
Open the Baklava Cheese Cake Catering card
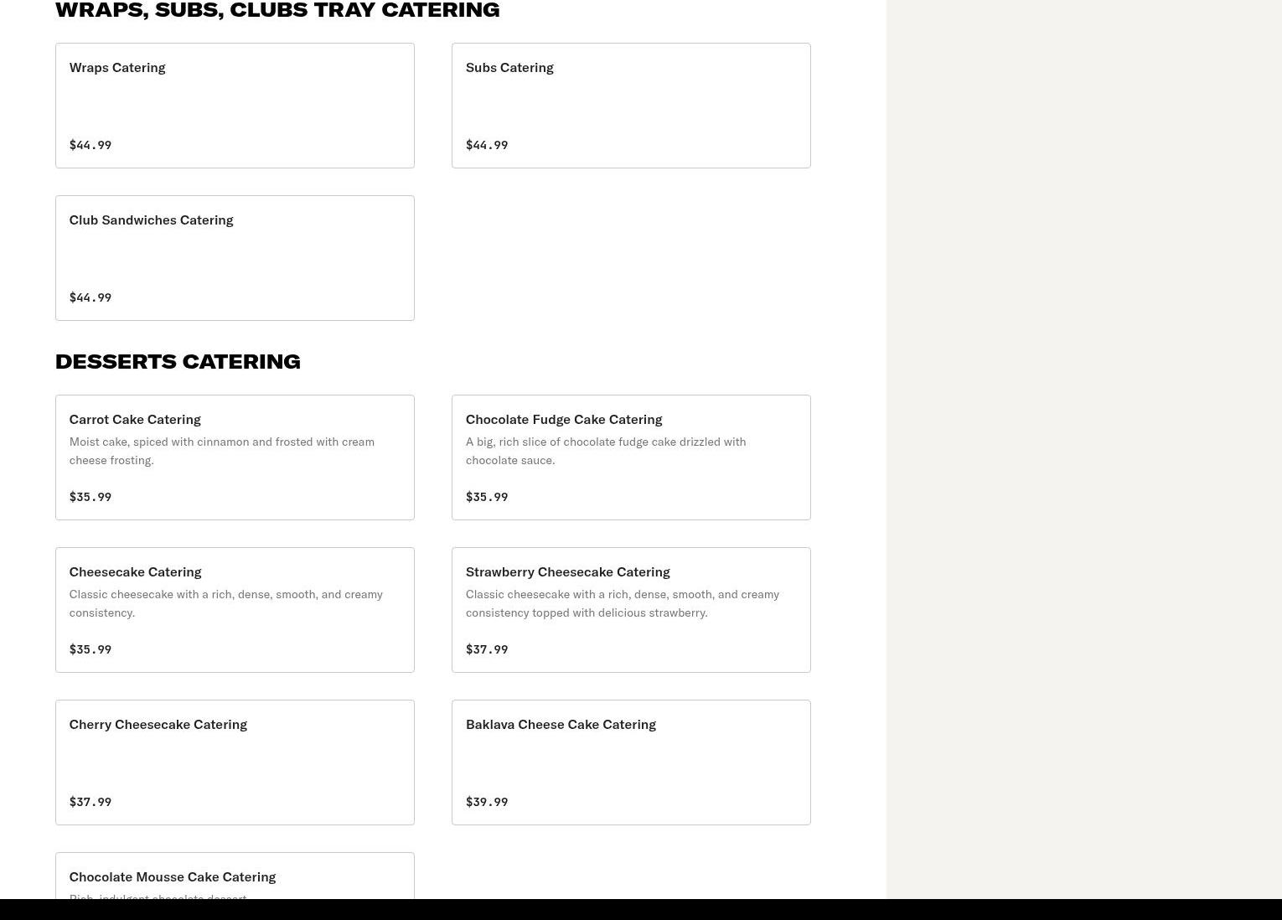631,762
